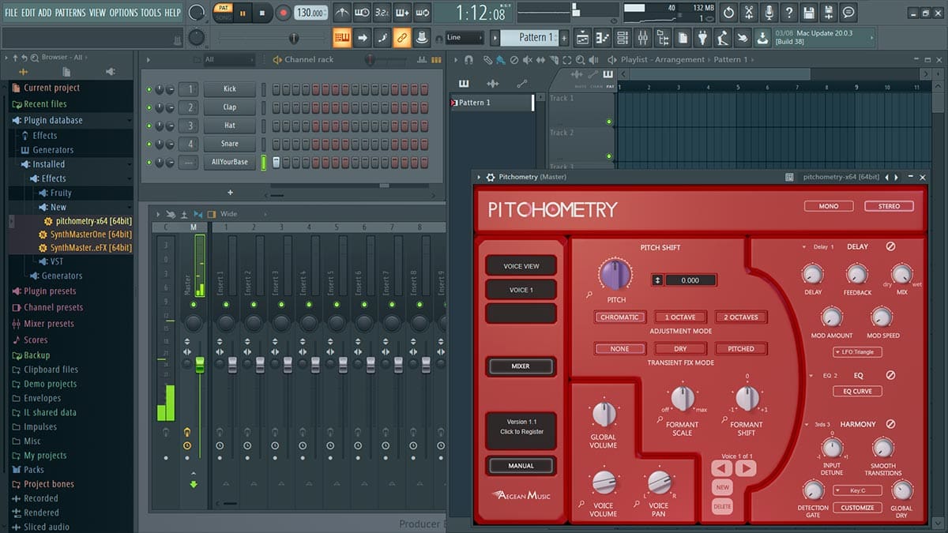Image resolution: width=948 pixels, height=533 pixels.
Task: Open the EDIT menu
Action: tap(28, 13)
